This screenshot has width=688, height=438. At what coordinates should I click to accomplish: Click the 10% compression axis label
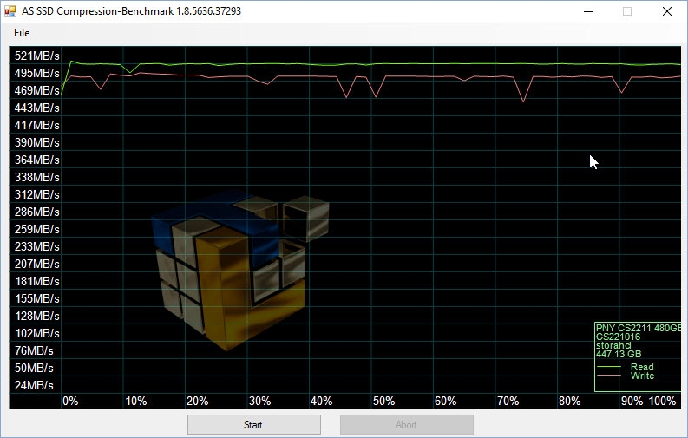pos(136,402)
